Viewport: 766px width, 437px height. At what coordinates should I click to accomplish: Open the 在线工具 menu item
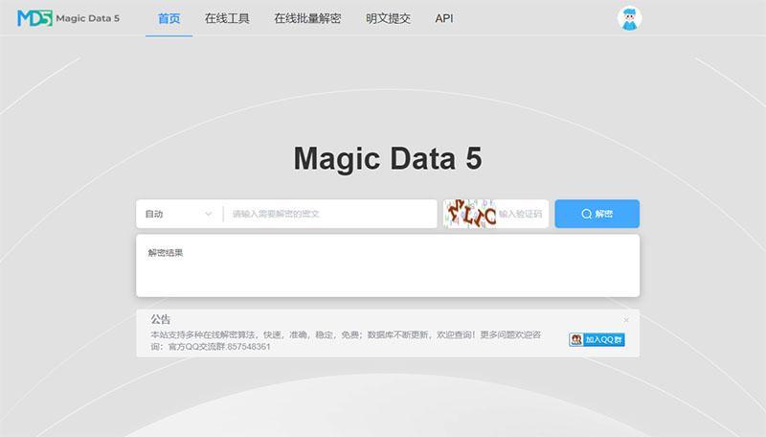point(227,18)
